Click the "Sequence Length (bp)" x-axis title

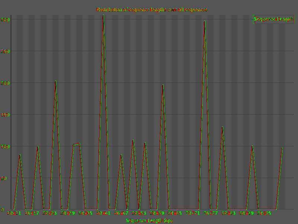point(149,221)
